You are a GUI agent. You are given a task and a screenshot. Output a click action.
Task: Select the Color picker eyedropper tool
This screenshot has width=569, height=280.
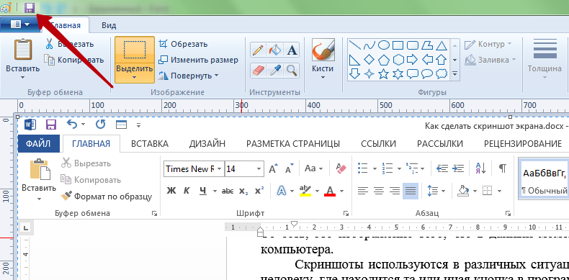tap(274, 71)
